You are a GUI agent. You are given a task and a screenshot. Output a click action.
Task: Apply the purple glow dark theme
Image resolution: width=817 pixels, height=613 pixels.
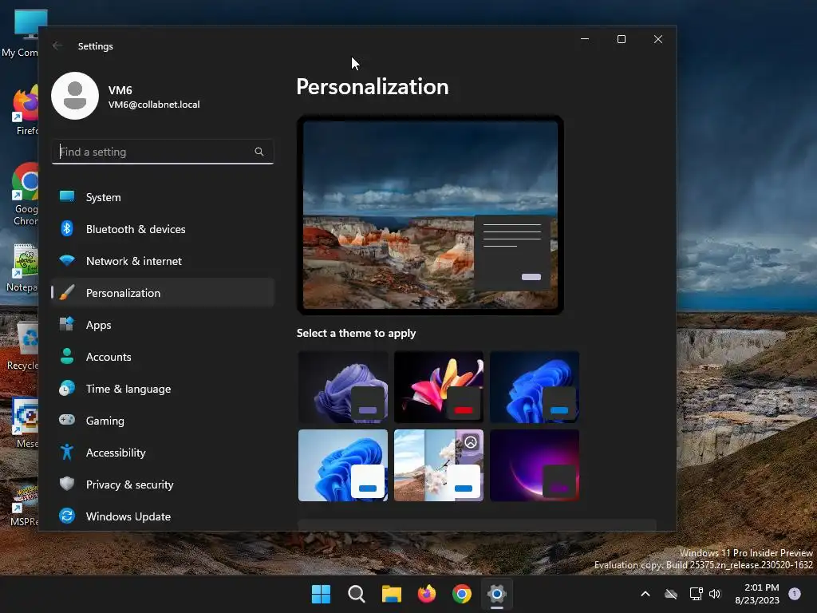point(535,465)
